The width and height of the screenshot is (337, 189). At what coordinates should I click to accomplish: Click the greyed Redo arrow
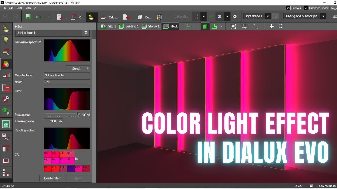tap(48, 17)
